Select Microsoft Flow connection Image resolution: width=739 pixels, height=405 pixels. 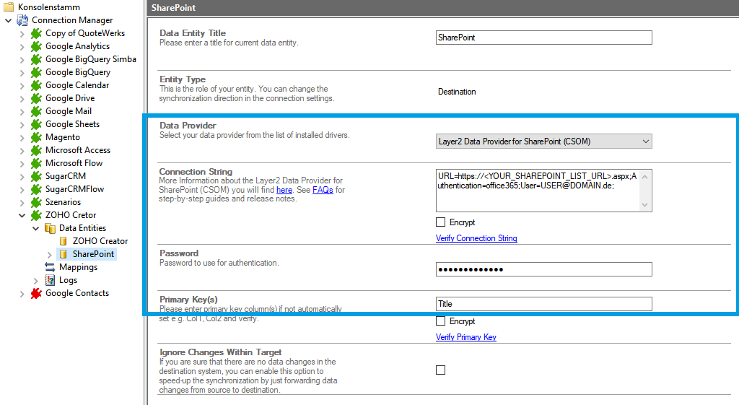(74, 163)
